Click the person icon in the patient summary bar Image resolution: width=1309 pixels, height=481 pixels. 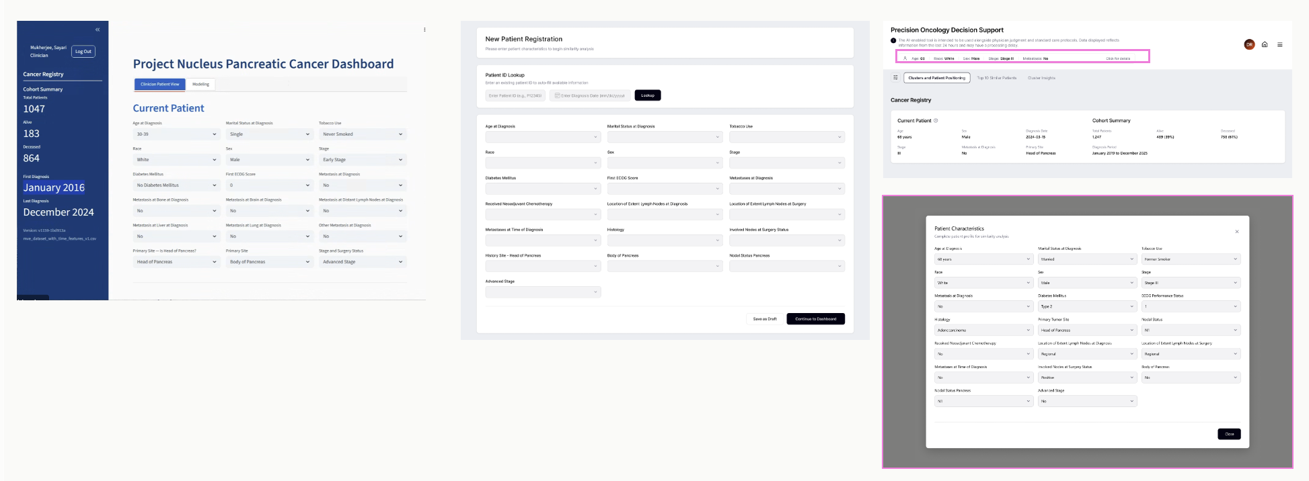[x=905, y=58]
